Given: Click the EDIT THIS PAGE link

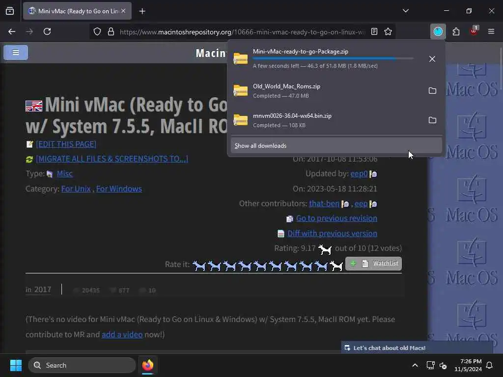Looking at the screenshot, I should click(66, 144).
